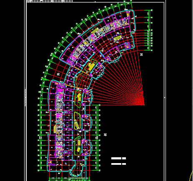The image size is (193, 181).
Task: Select the orange line crossing the curved wing
Action: (x=81, y=70)
